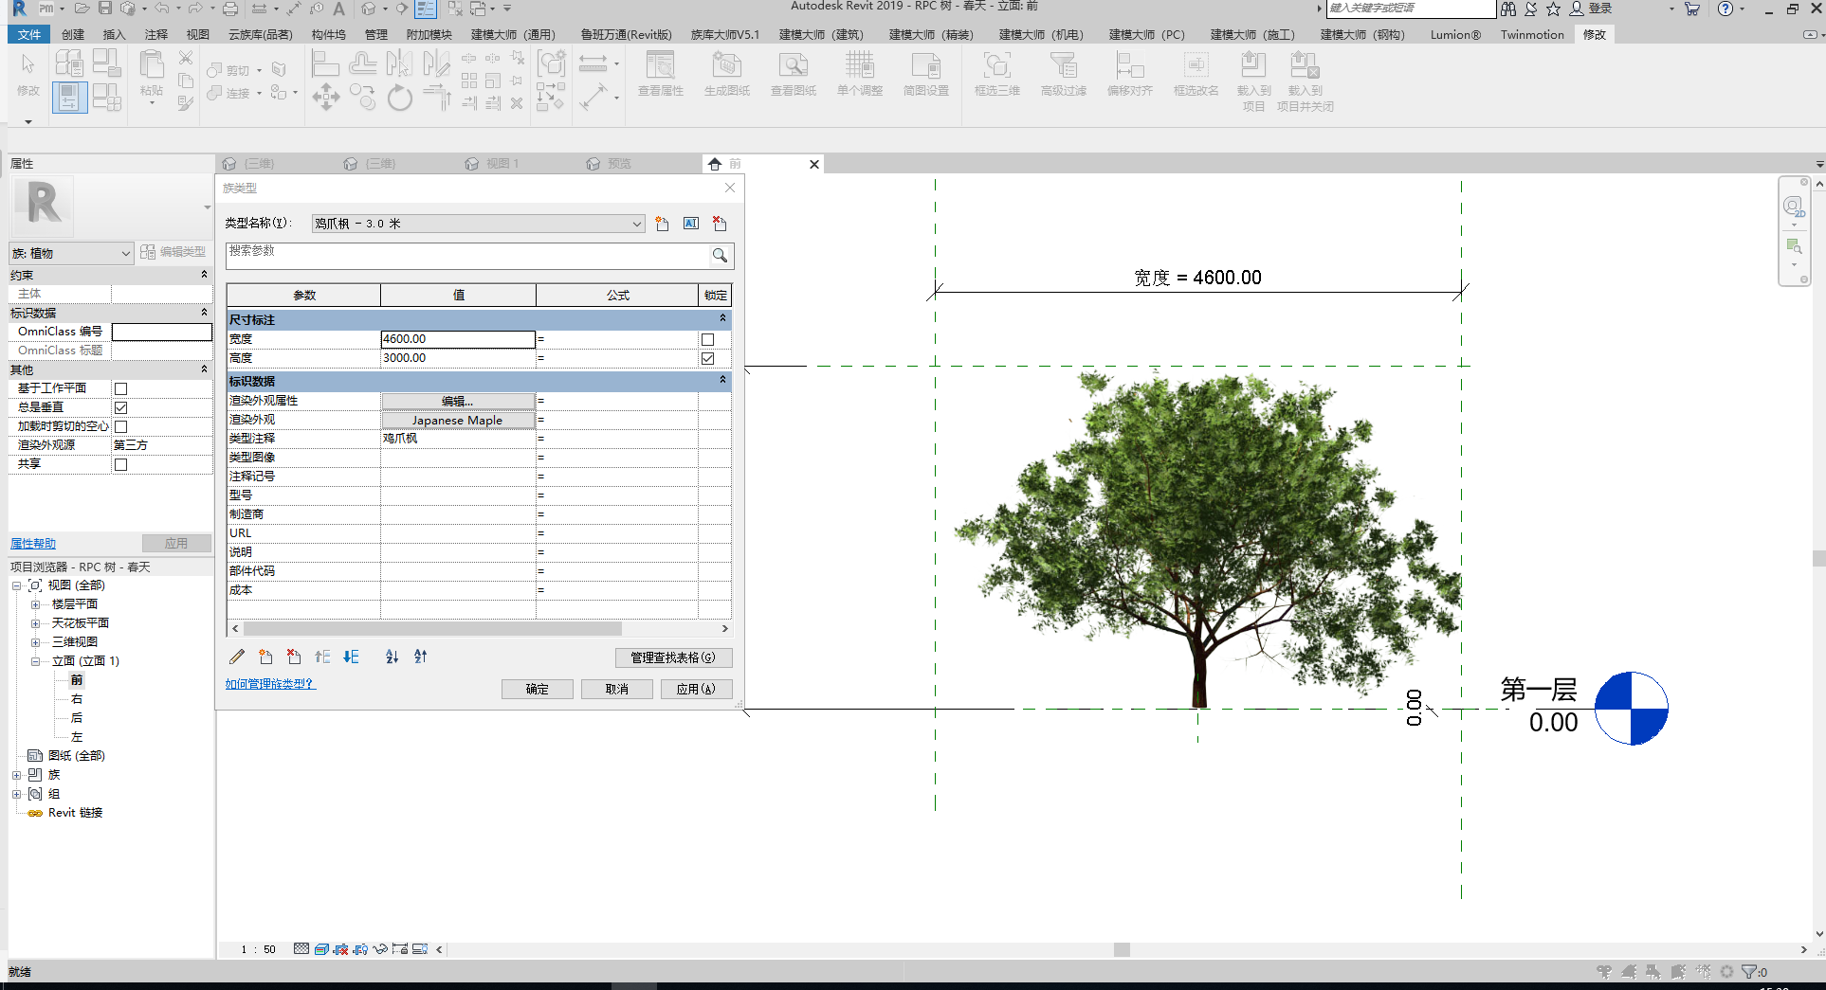This screenshot has width=1826, height=990.
Task: Open the 文件 menu
Action: [29, 35]
